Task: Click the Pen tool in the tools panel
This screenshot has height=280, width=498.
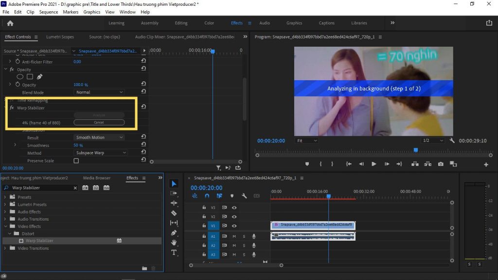Action: pos(174,233)
